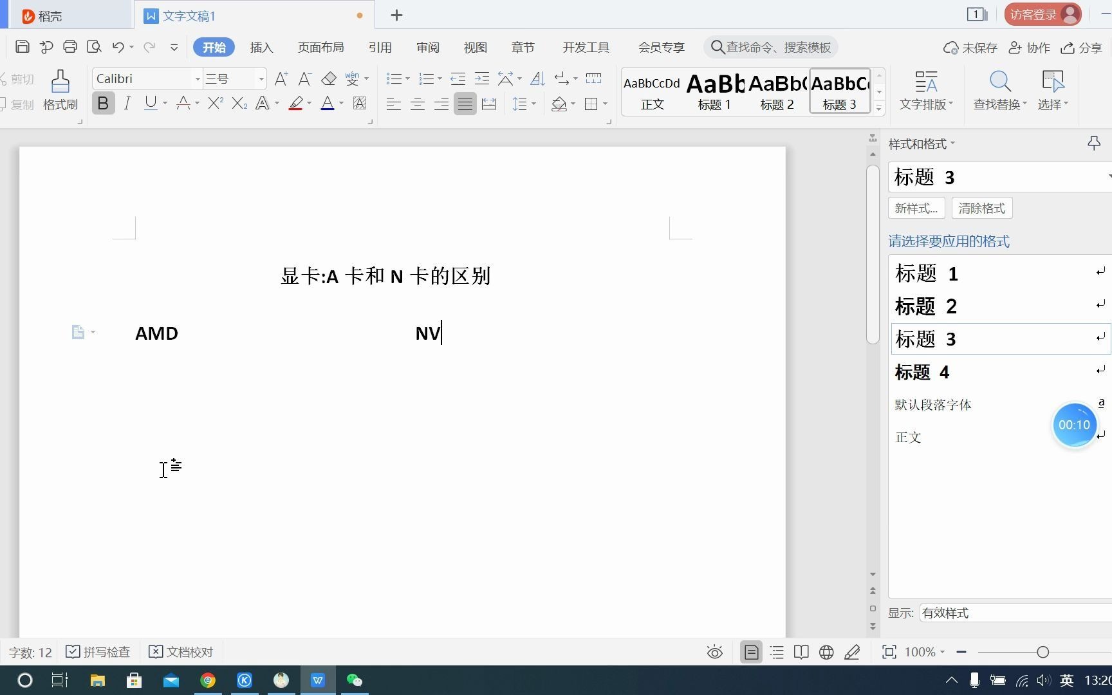Click the vertical document scrollbar thumb
Screen dimensions: 1112x695
coord(873,254)
